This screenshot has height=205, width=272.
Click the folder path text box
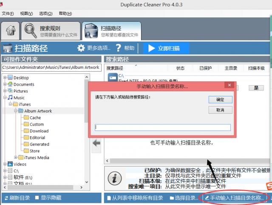[51, 67]
